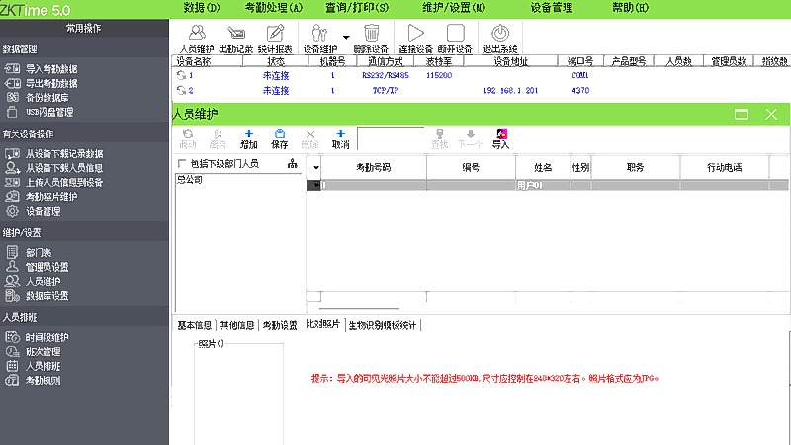Open the 数据(D) menu
The width and height of the screenshot is (791, 445).
click(202, 8)
